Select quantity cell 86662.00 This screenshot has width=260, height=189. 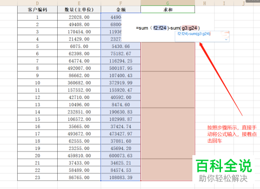click(79, 75)
